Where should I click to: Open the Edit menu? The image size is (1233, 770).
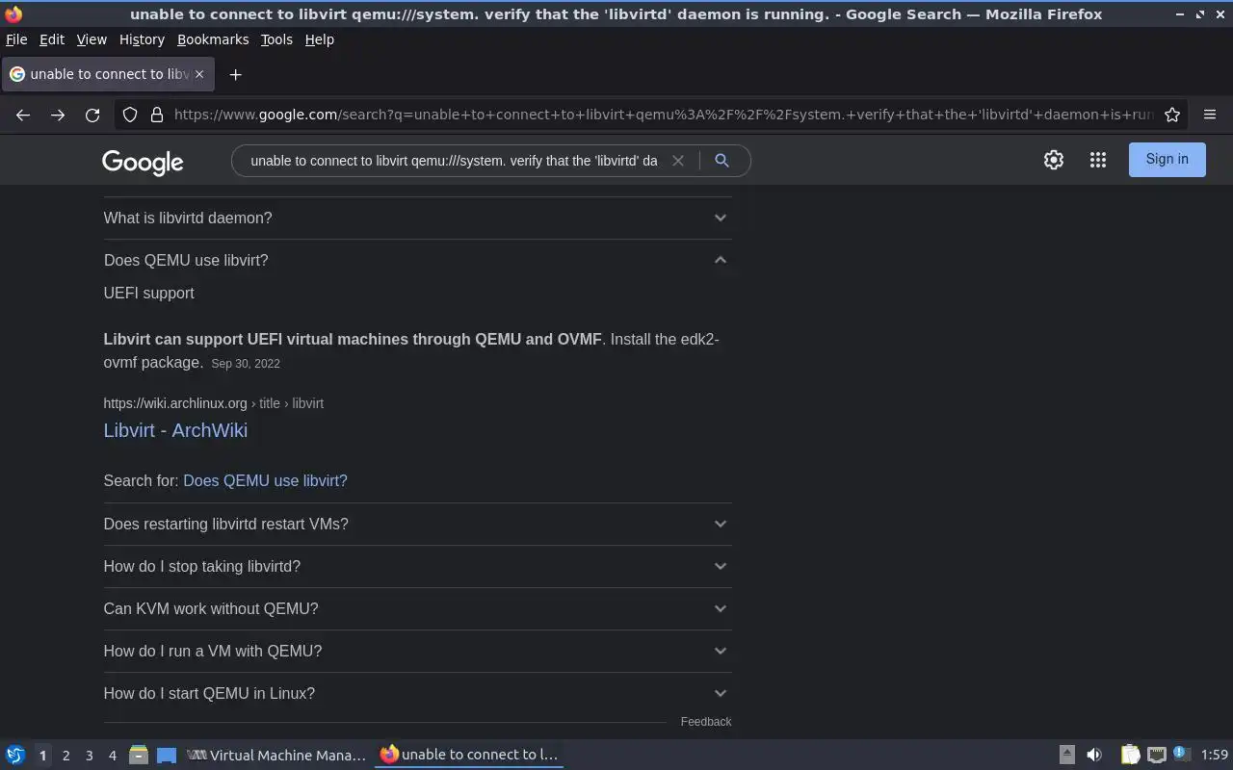52,39
